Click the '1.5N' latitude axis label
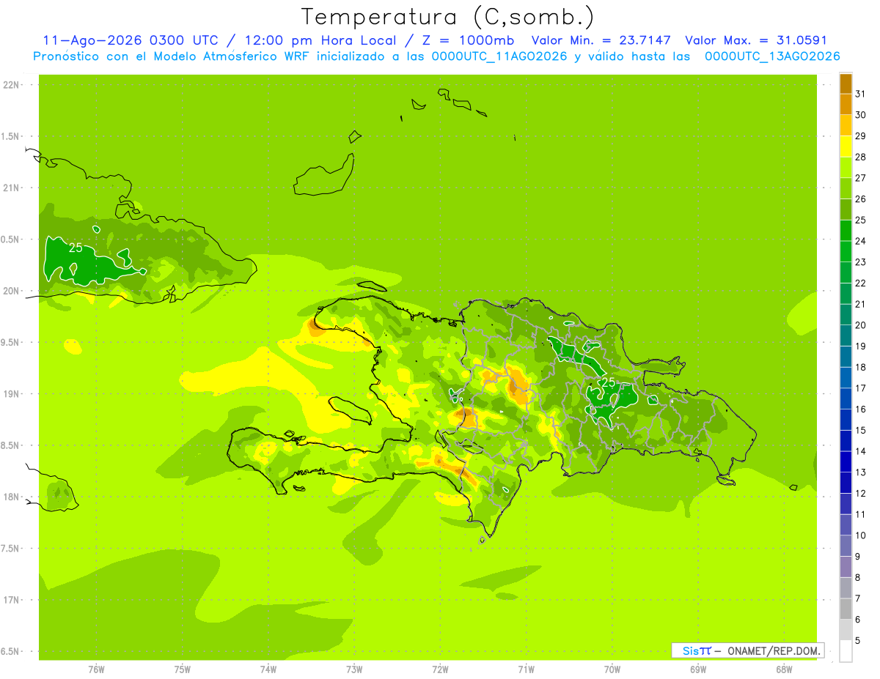880x679 pixels. pyautogui.click(x=11, y=136)
